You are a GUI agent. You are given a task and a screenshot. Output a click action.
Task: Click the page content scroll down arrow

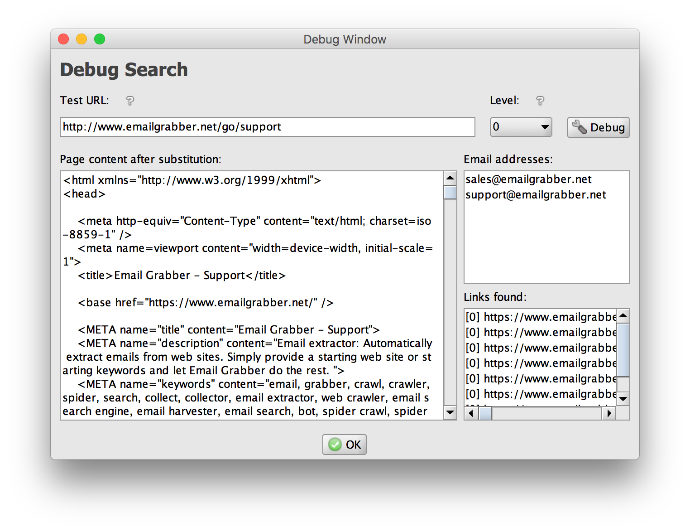(x=450, y=412)
